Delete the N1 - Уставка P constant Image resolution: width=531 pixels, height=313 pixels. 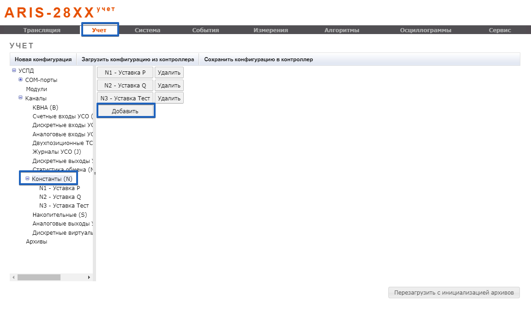tap(169, 73)
